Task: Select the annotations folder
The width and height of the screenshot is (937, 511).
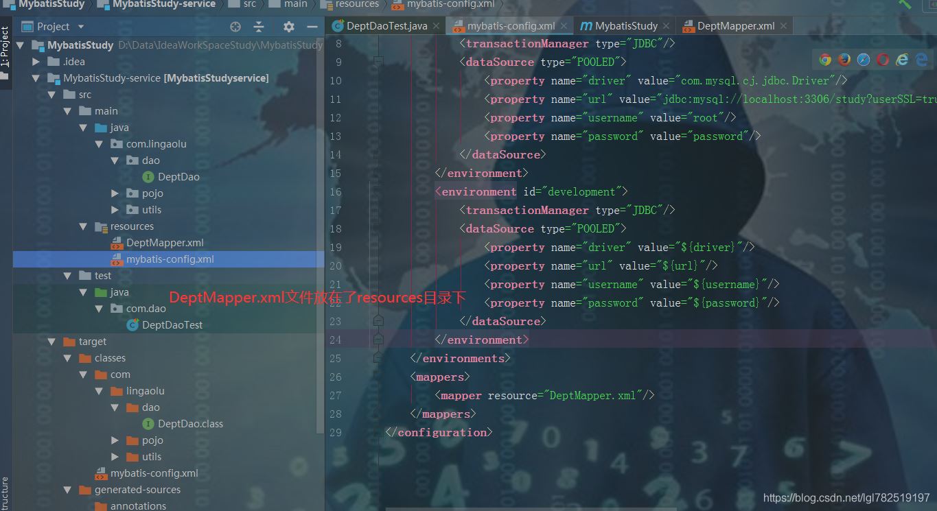Action: (138, 506)
